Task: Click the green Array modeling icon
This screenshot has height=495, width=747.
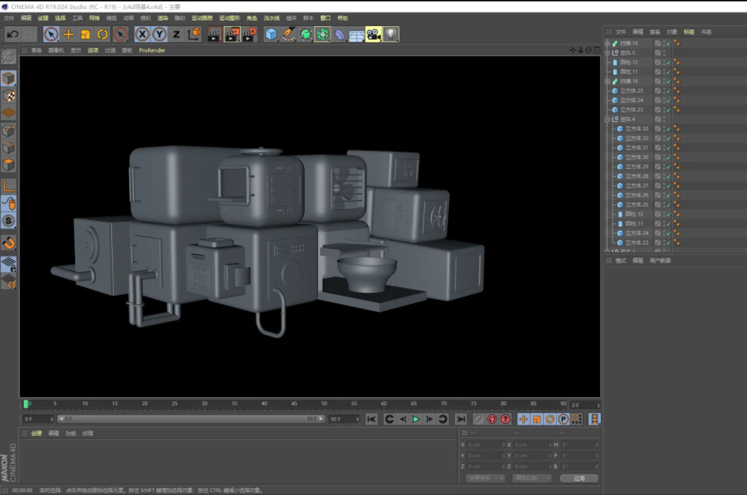Action: [323, 34]
